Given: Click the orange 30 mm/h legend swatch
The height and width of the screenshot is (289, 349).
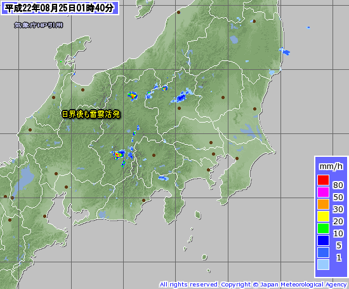Looking at the screenshot, I should [x=323, y=204].
